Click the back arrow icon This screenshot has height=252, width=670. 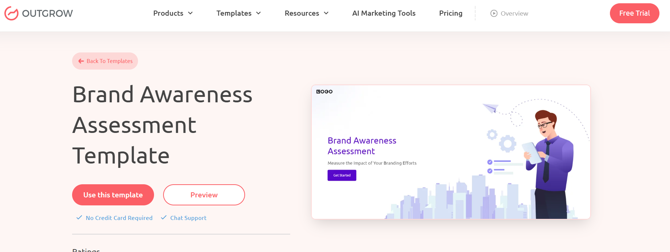(x=81, y=61)
